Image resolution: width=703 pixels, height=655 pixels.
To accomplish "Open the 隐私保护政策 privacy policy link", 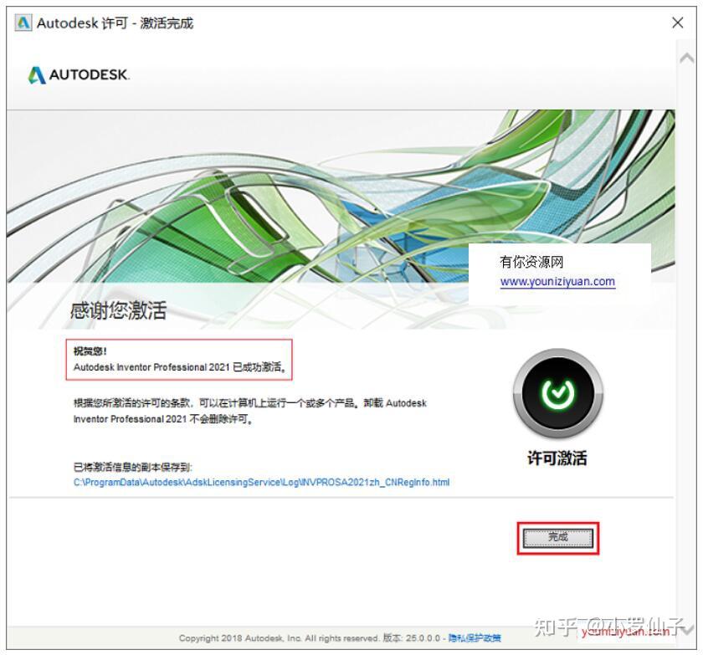I will 475,638.
